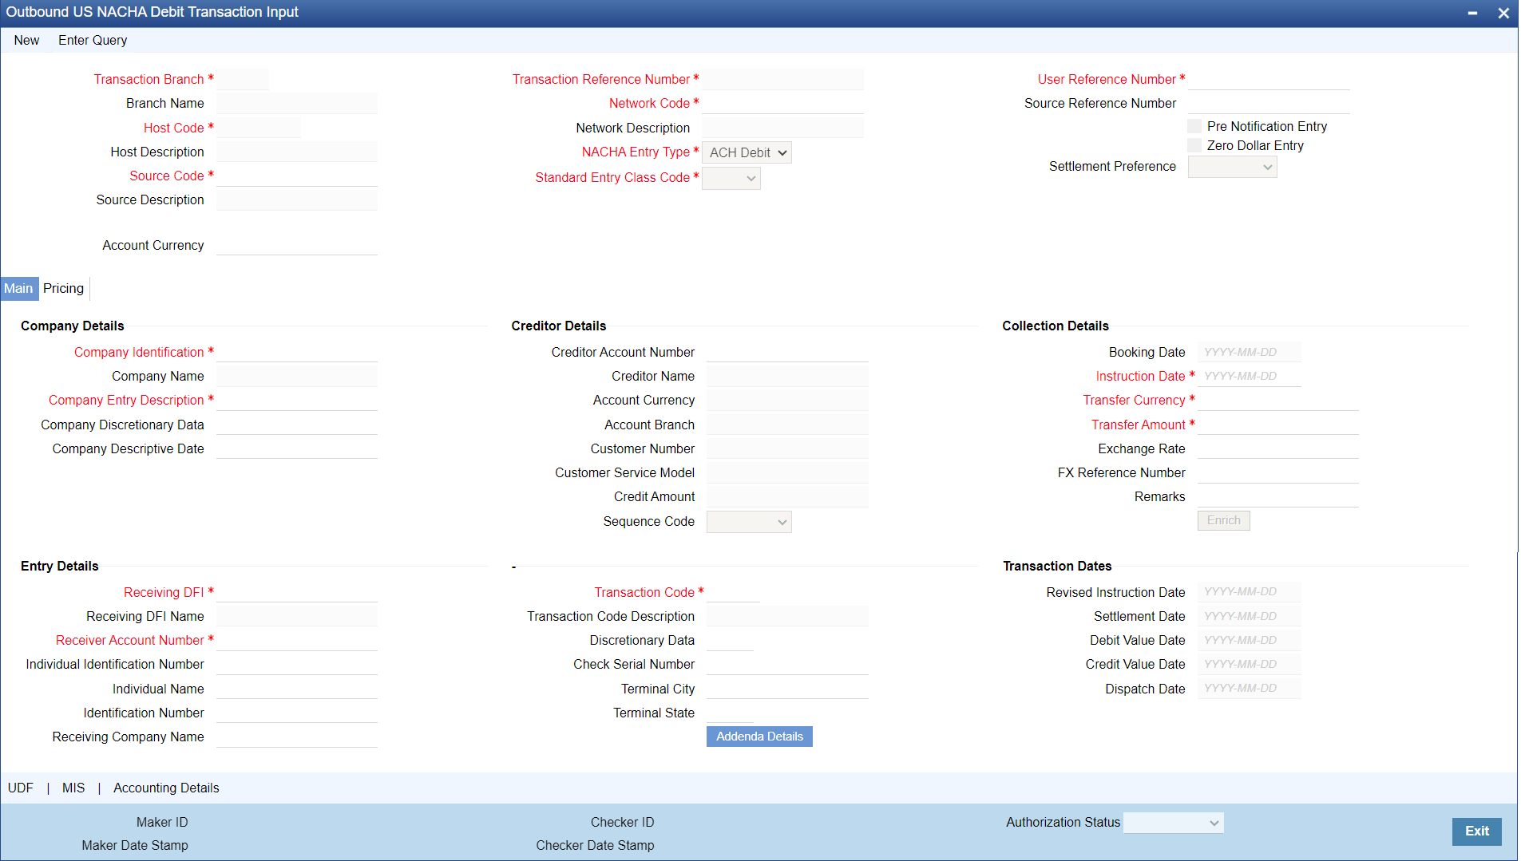The image size is (1521, 861).
Task: Click the Receiving Company Name field
Action: coord(297,737)
